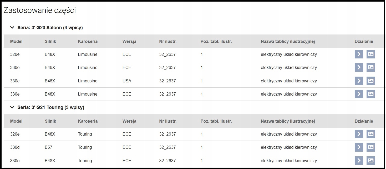Open arrow for 330e B46X Limousine ECE
Screen dimensions: 386x169
click(359, 67)
